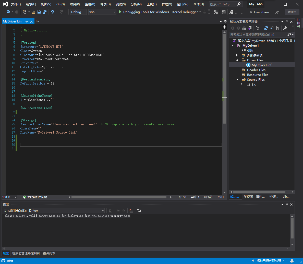This screenshot has height=264, width=303.
Task: Collapse the Source Files folder
Action: 237,79
